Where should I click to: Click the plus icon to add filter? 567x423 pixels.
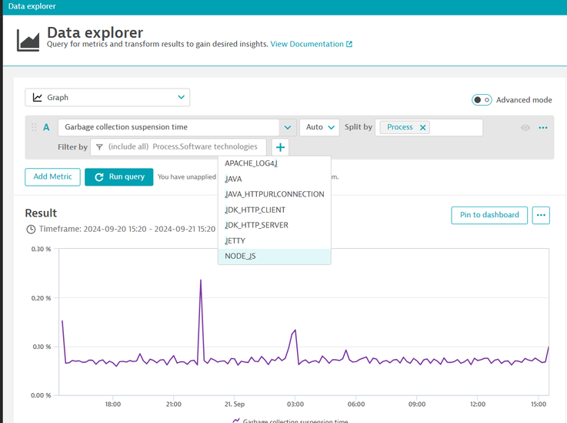(x=280, y=147)
